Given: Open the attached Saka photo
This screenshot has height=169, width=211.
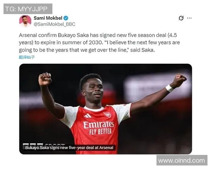Looking at the screenshot, I should [105, 109].
